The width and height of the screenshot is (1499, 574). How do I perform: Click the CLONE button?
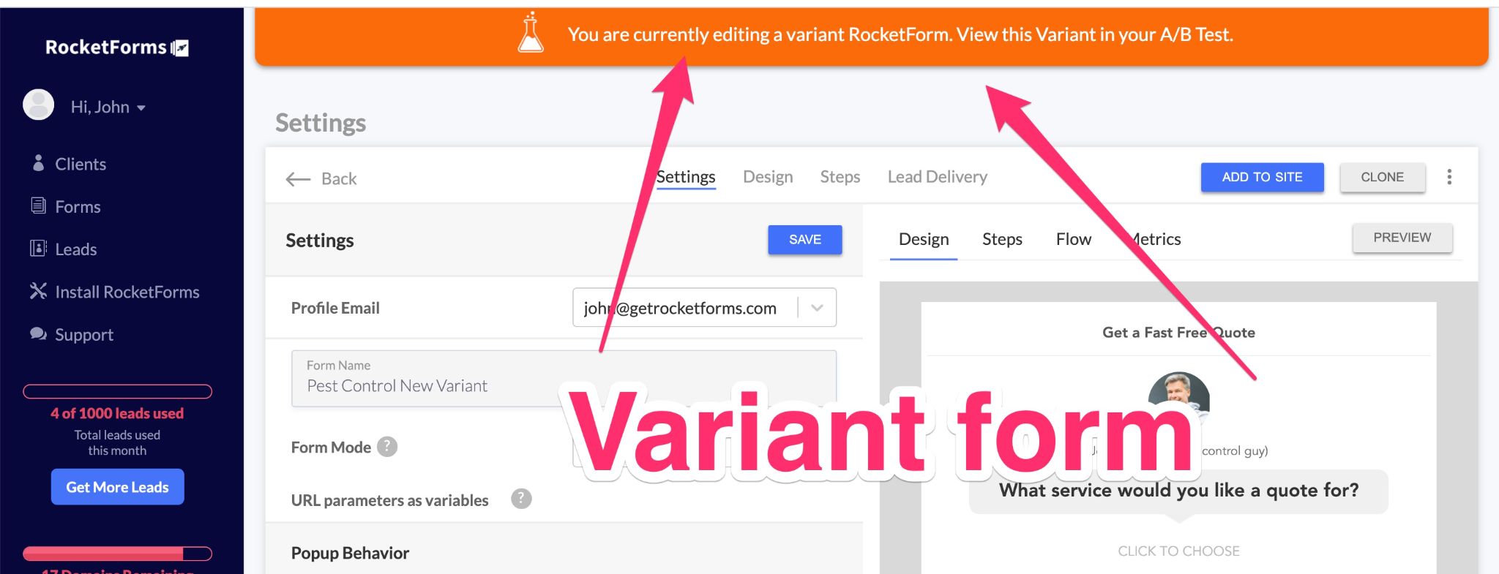(1382, 177)
